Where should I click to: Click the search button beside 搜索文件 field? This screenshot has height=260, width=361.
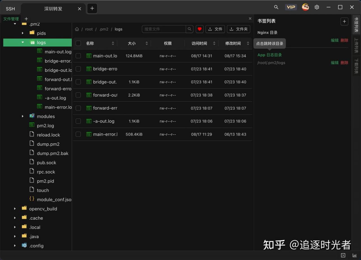tap(190, 29)
